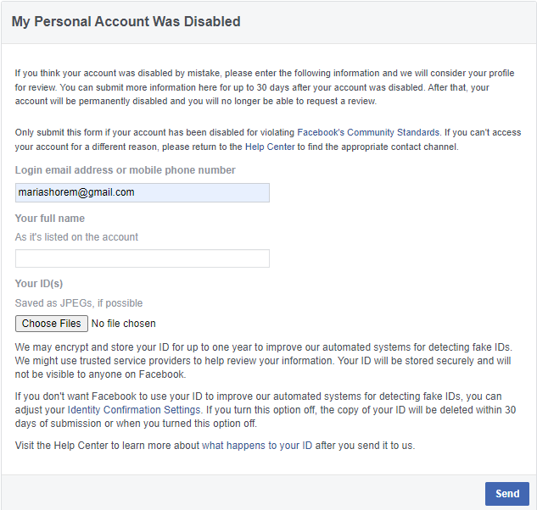Screen dimensions: 537x510
Task: Click the 'Only submit this form' sentence
Action: 227,132
